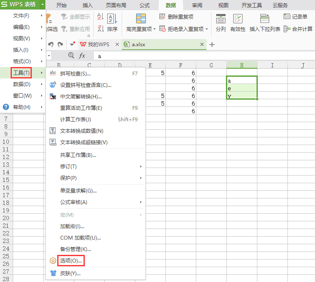Select column I header

coord(272,65)
